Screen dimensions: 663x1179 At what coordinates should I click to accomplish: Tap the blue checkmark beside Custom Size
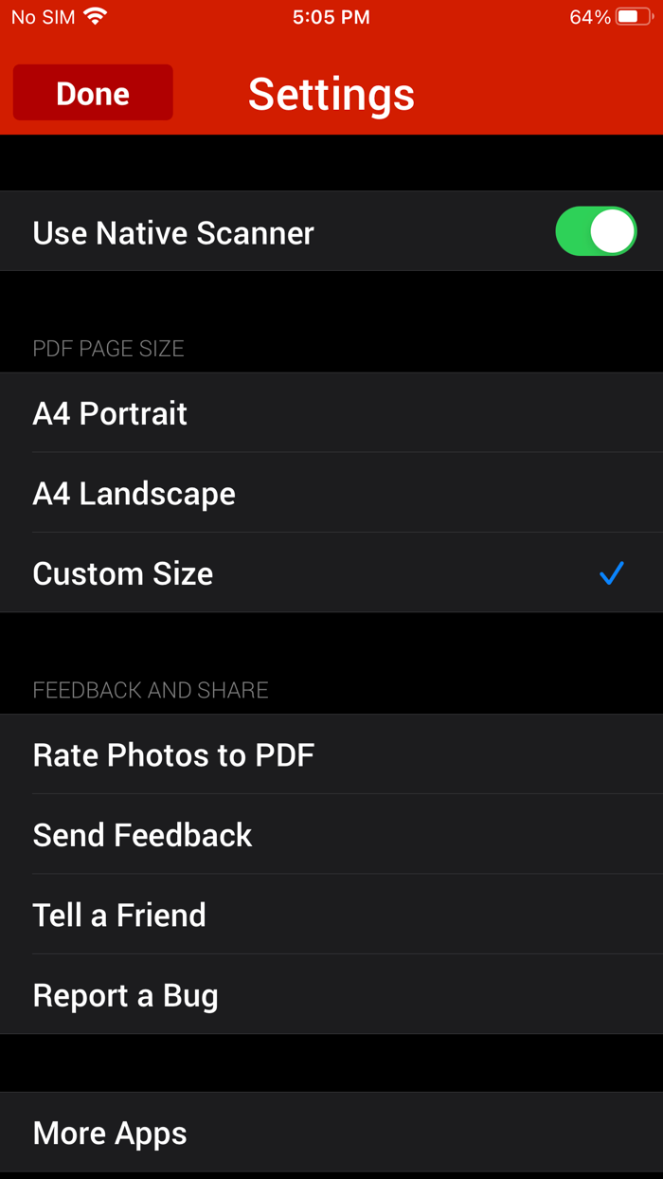611,572
